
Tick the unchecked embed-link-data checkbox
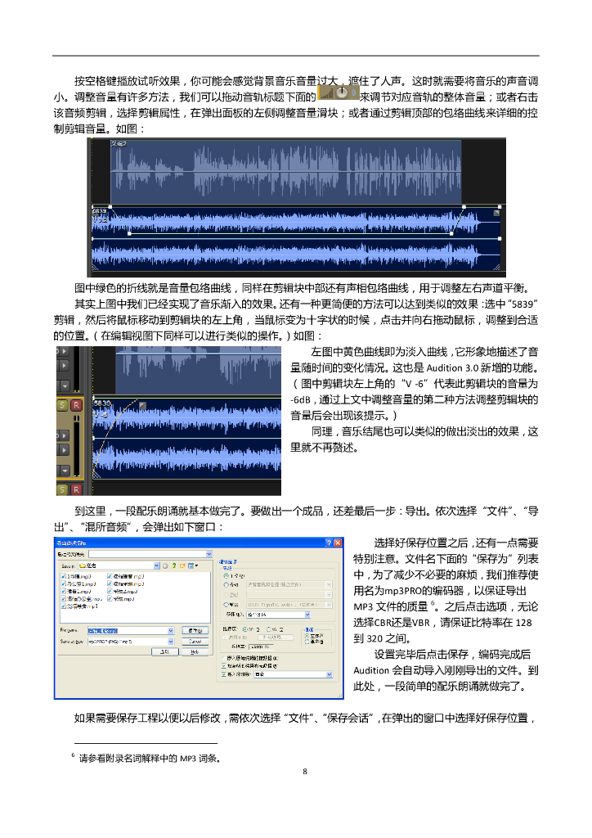[224, 658]
